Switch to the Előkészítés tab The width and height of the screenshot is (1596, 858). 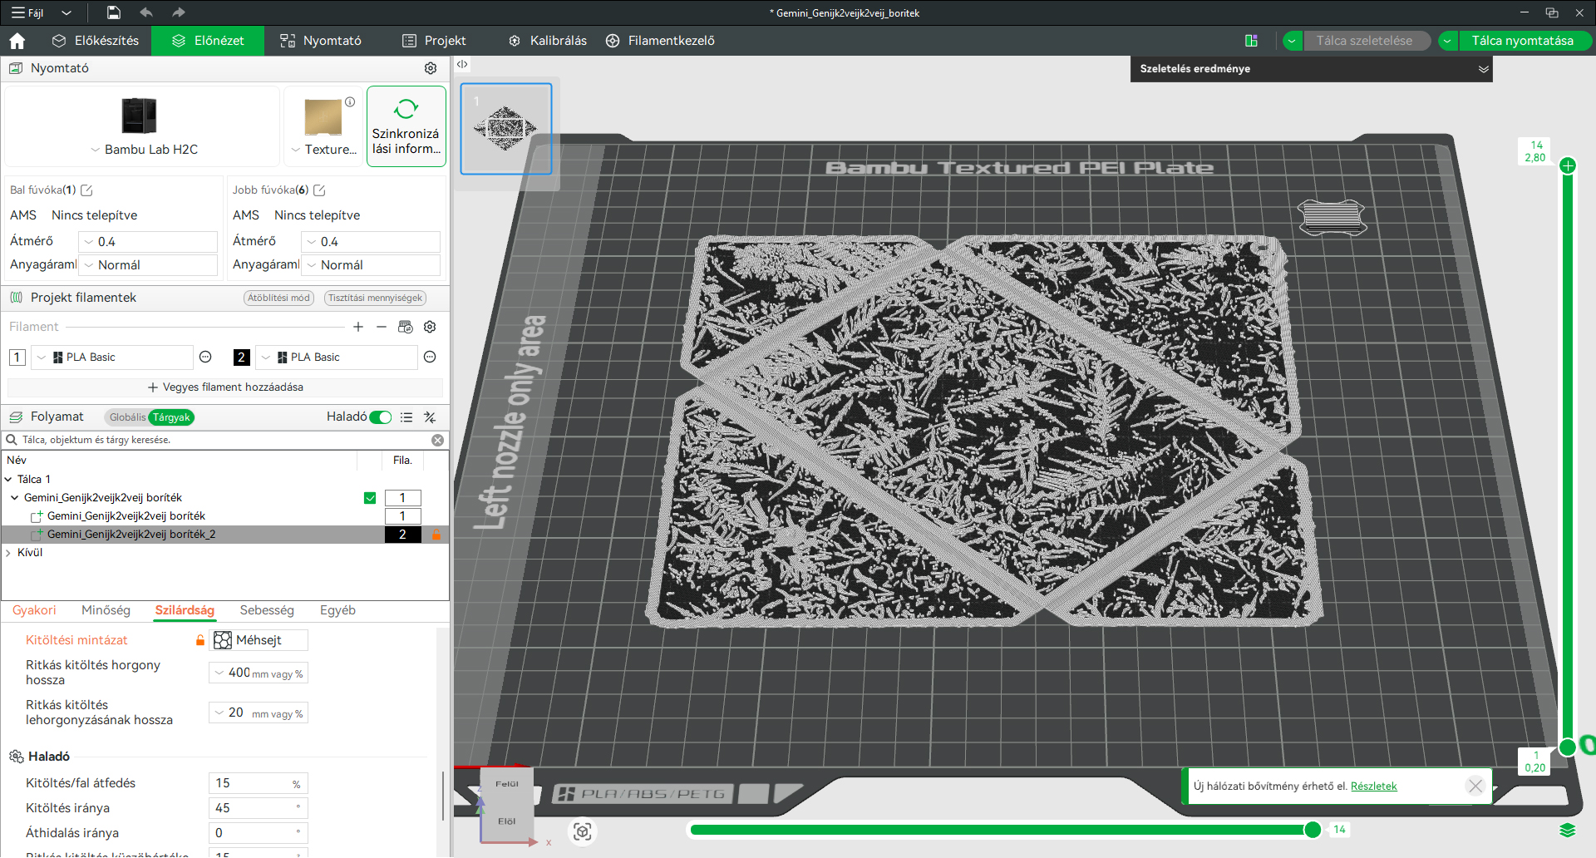(96, 41)
